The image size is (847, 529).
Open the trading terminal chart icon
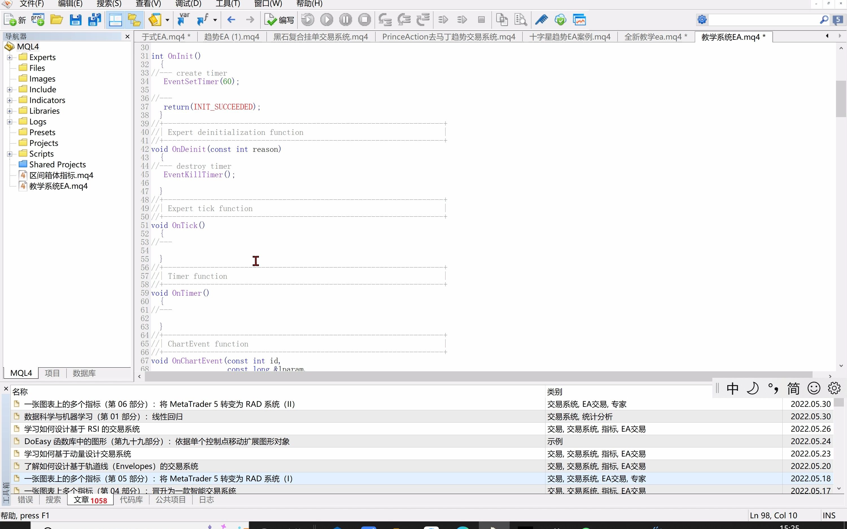(x=579, y=20)
